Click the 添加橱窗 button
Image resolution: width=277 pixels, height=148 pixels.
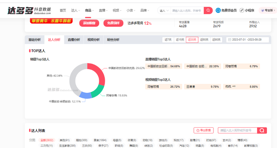pyautogui.click(x=89, y=23)
